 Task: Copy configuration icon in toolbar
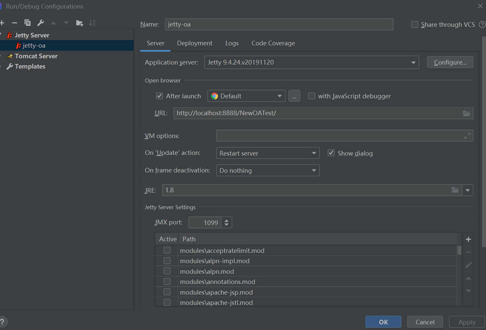(28, 23)
